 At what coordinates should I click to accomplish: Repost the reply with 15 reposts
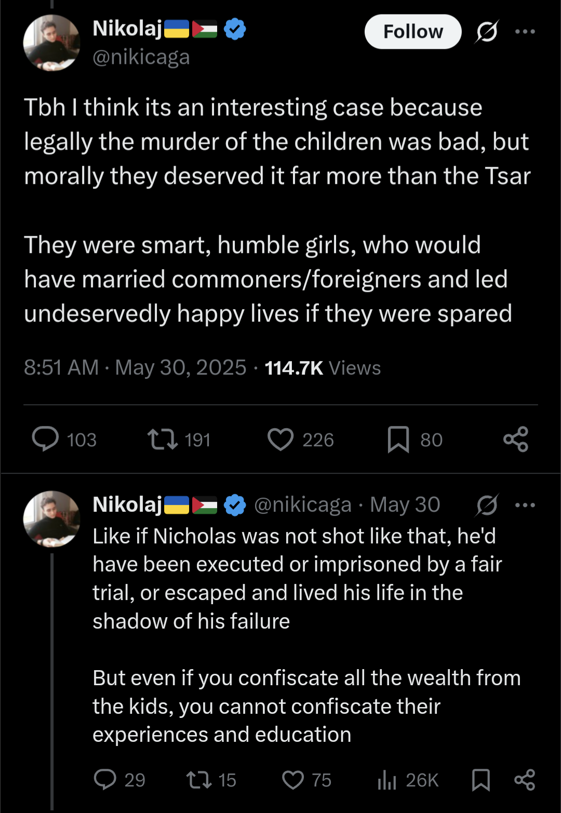pos(199,780)
